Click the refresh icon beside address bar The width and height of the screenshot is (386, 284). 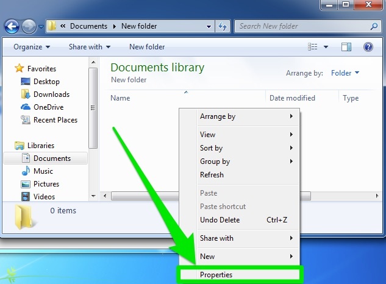click(x=223, y=26)
